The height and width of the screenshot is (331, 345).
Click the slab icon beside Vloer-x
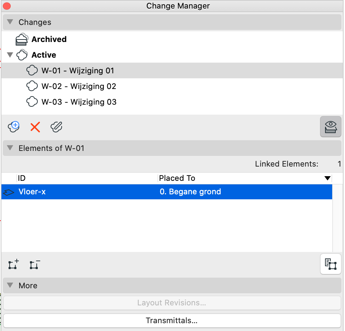(8, 193)
